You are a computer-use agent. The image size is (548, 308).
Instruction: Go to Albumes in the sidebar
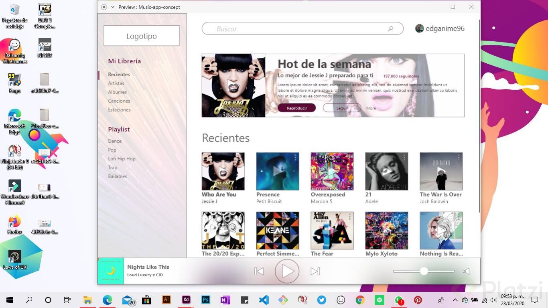[x=117, y=92]
